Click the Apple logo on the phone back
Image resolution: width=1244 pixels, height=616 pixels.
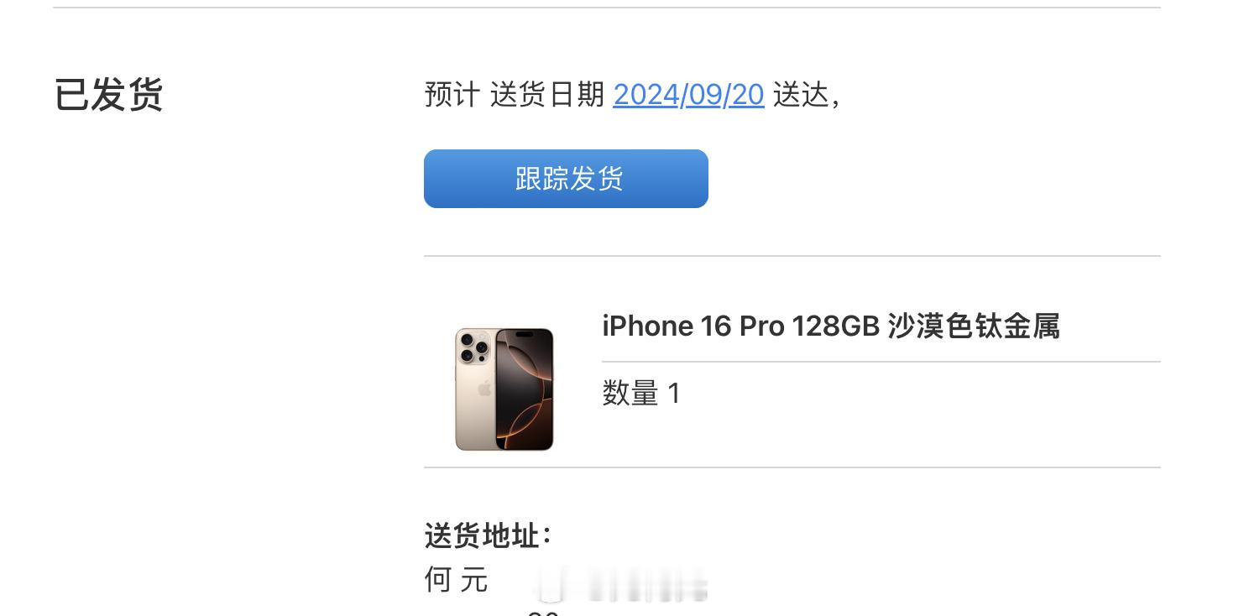[484, 389]
